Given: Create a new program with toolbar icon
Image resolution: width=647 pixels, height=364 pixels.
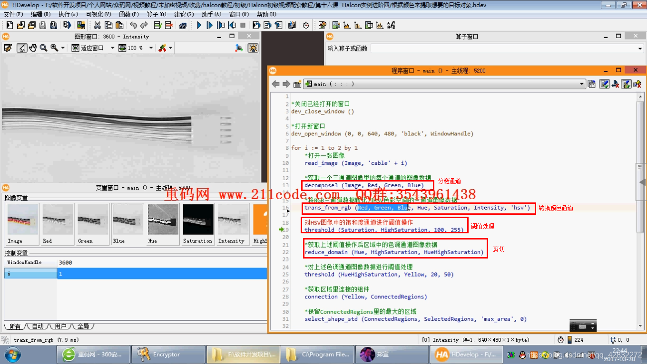Looking at the screenshot, I should [10, 25].
